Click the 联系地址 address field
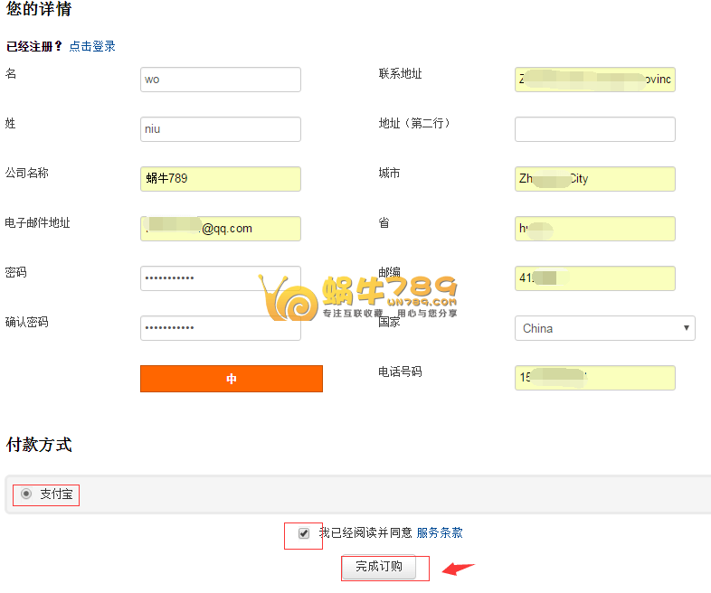The height and width of the screenshot is (593, 711). (594, 80)
